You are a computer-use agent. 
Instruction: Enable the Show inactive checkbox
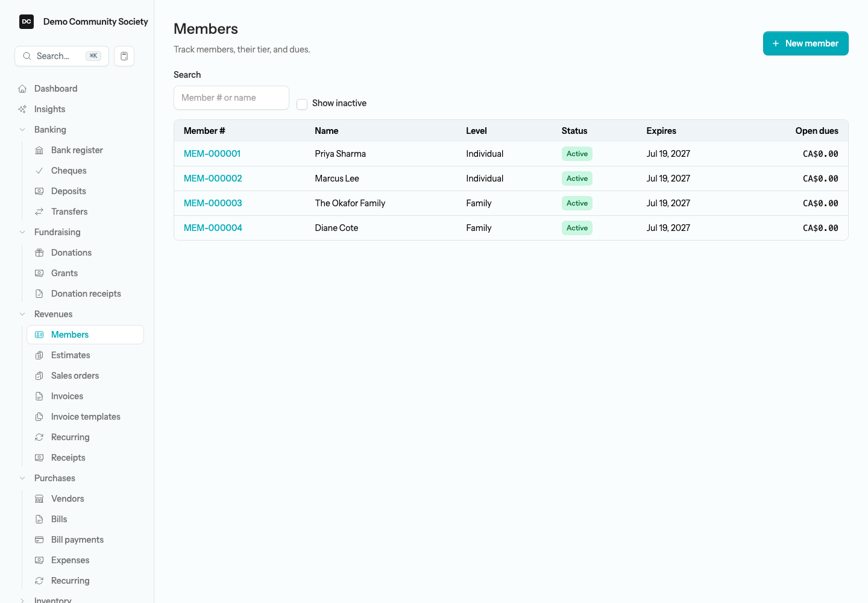tap(302, 104)
